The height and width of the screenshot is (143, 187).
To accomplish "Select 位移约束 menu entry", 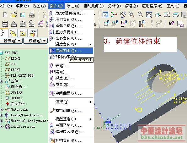I will coord(71,51).
